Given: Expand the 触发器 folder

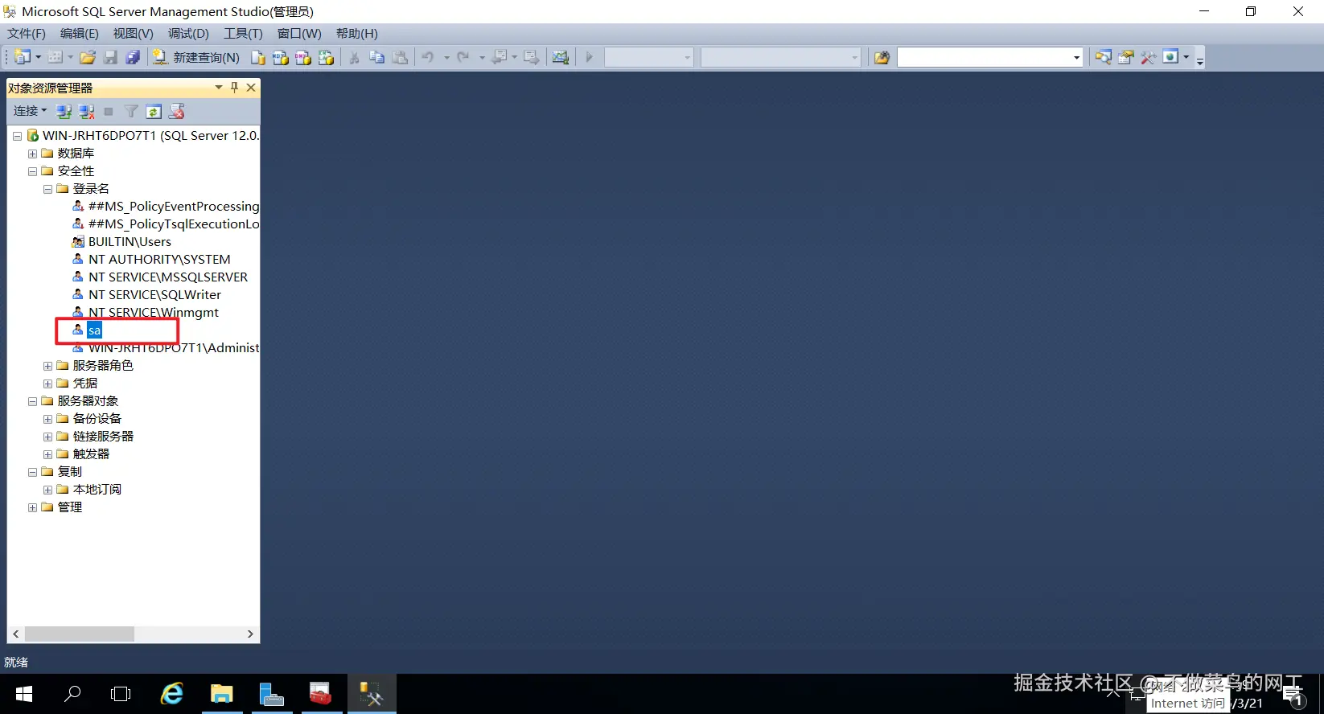Looking at the screenshot, I should pos(47,454).
